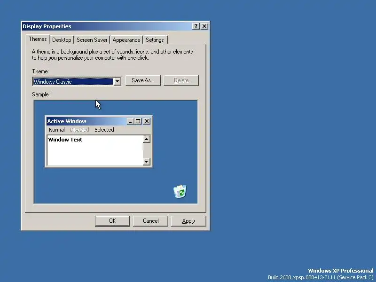Click close icon on sample Active Window

click(x=147, y=121)
